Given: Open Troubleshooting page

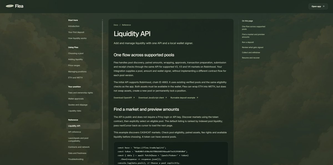Looking at the screenshot, I should (76, 159).
